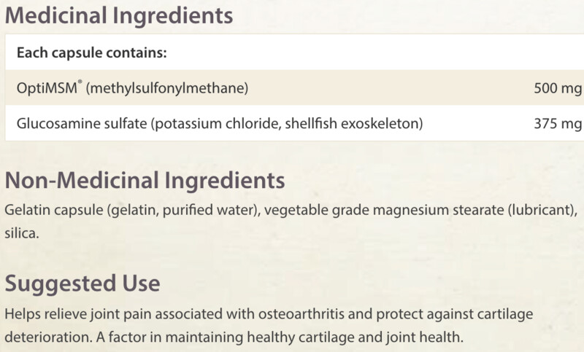Viewport: 584px width, 352px height.
Task: Click the word methylsulfonylmethane
Action: (x=167, y=88)
